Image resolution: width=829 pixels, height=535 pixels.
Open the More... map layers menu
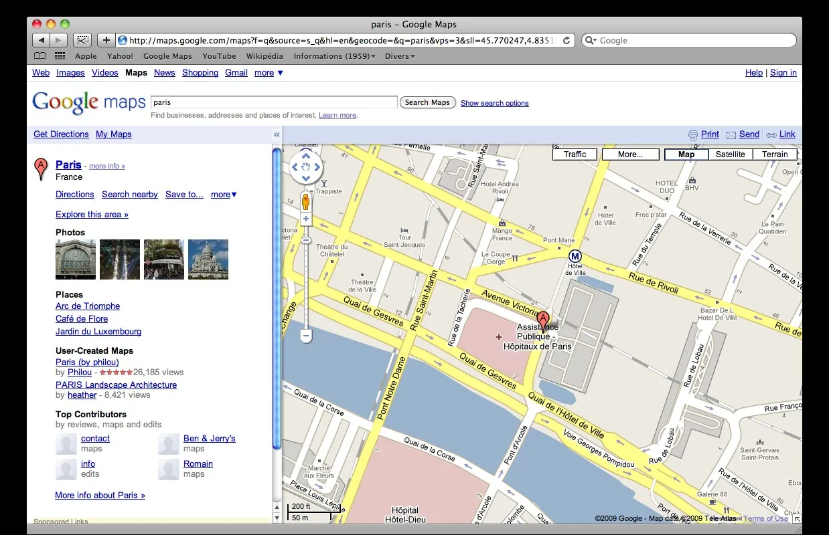point(630,154)
